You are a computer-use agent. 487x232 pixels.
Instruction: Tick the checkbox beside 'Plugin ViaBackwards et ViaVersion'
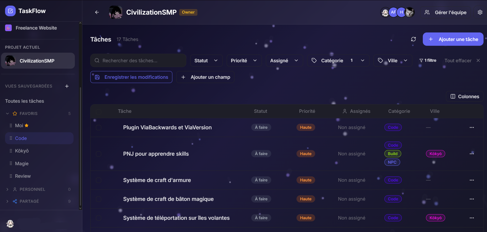click(99, 127)
